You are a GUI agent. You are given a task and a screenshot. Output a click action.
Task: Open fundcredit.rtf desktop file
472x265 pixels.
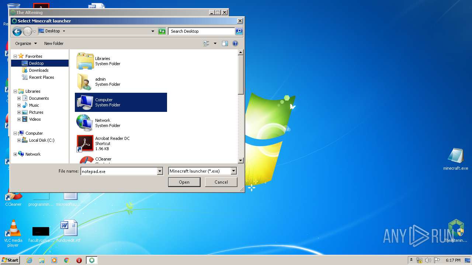tap(69, 231)
